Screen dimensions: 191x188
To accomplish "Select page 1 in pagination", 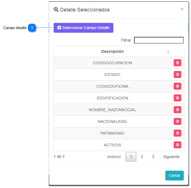I will coord(131,157).
